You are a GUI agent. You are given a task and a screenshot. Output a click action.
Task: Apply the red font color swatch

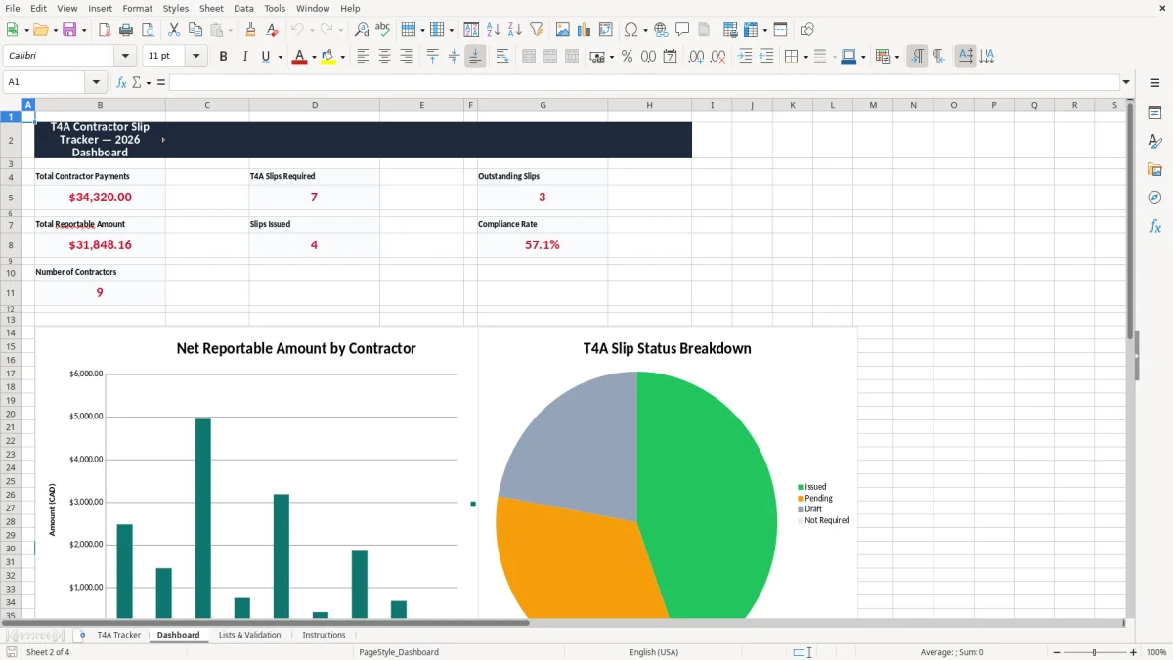[299, 57]
